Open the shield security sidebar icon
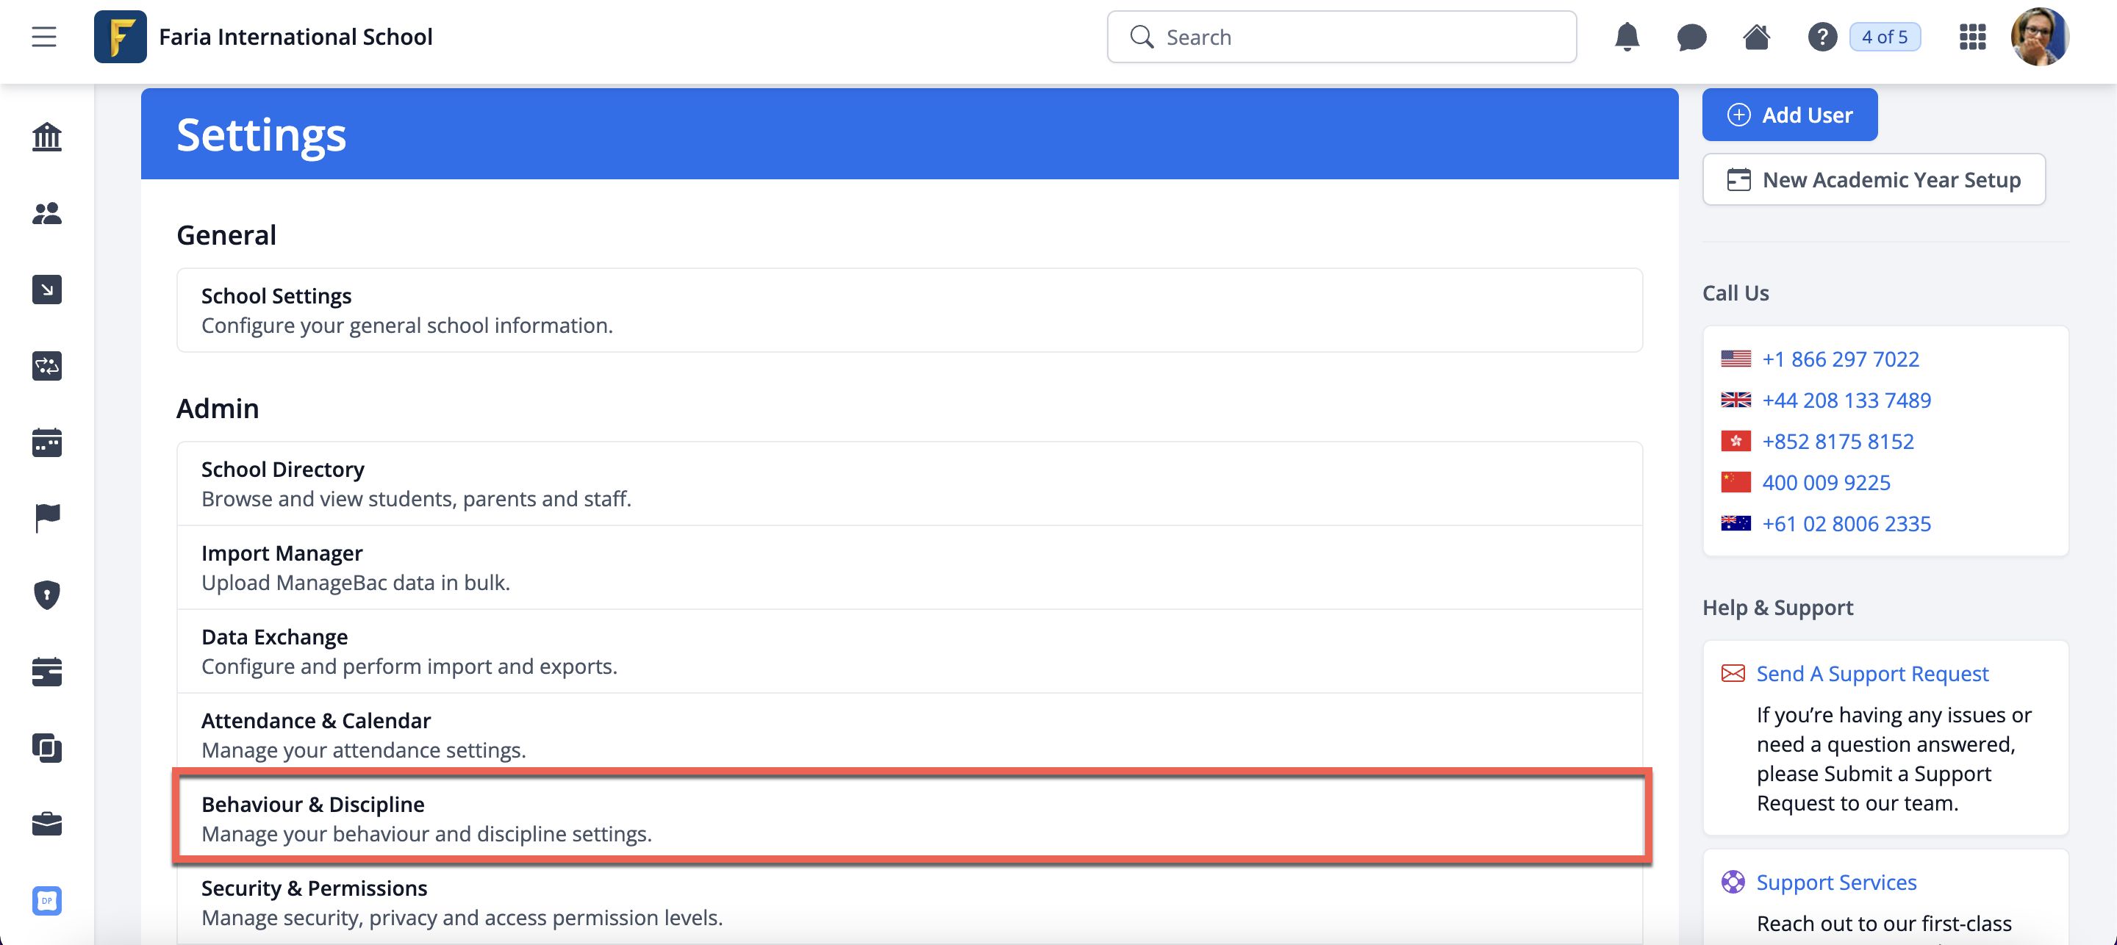The width and height of the screenshot is (2117, 945). tap(47, 594)
